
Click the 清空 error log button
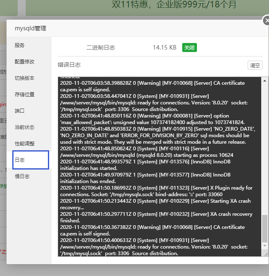coord(255,65)
